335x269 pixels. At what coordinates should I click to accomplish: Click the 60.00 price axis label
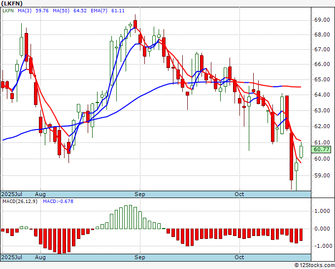[322, 159]
